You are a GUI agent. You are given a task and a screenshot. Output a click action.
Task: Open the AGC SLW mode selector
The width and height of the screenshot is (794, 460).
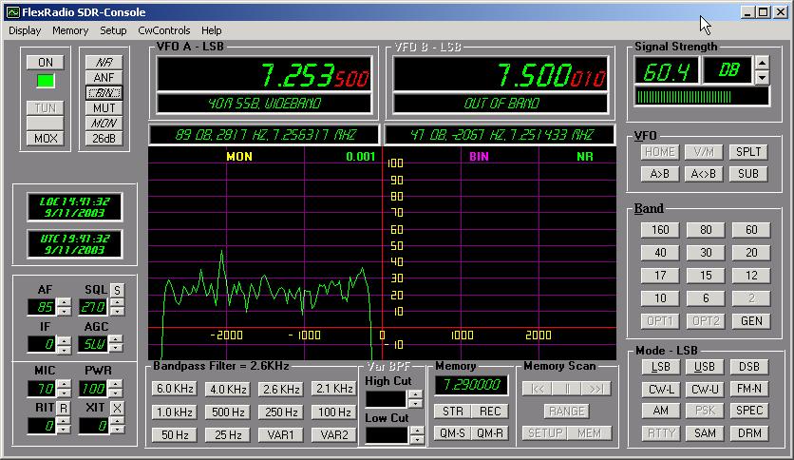tap(95, 343)
